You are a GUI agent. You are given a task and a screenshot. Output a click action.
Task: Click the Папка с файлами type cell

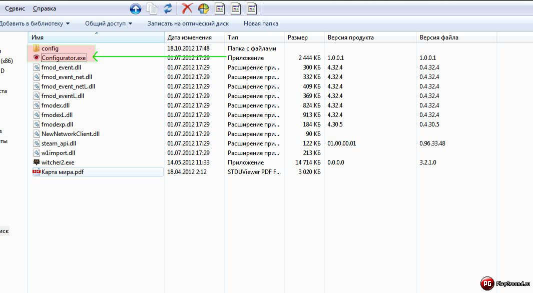[x=252, y=48]
